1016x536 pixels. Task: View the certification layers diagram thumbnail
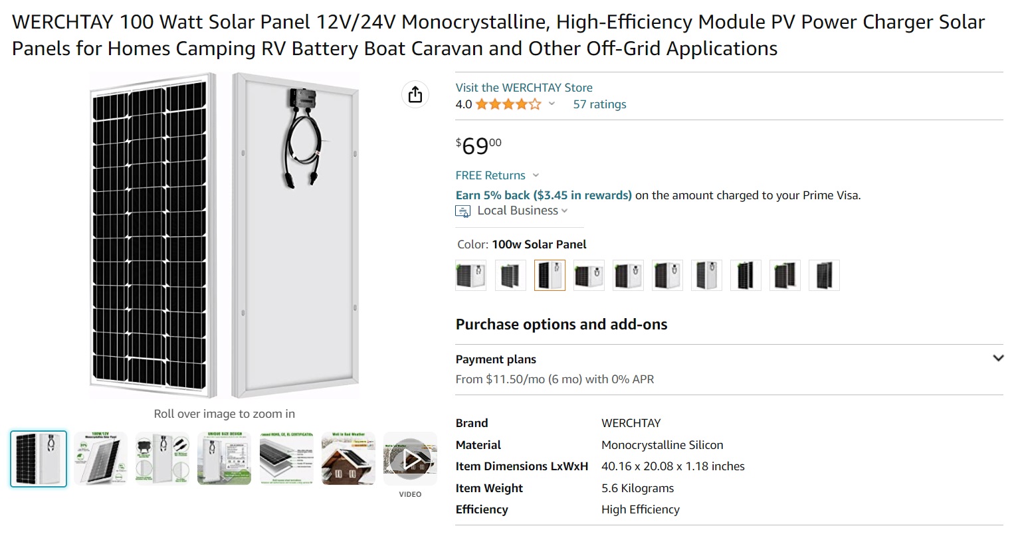[286, 459]
